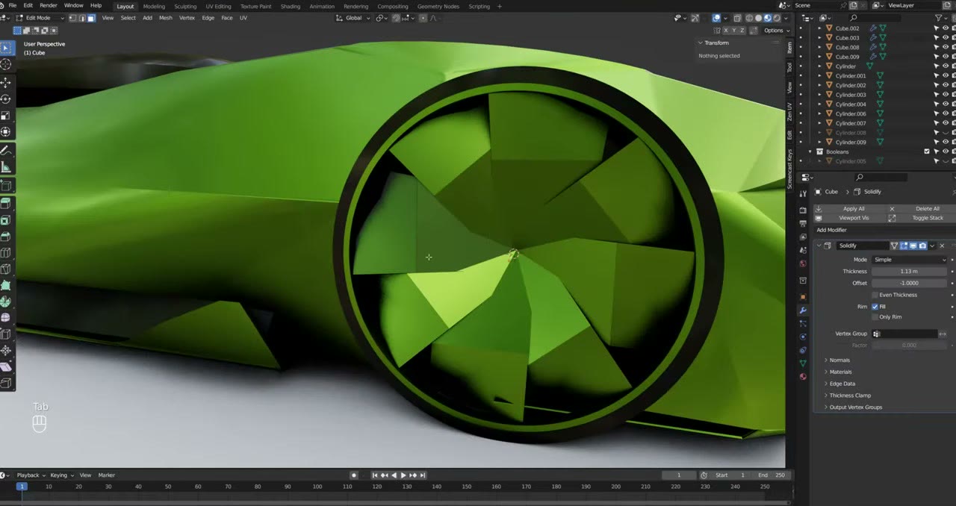Activate the 3D Cursor tool
Viewport: 956px width, 506px height.
[6, 64]
